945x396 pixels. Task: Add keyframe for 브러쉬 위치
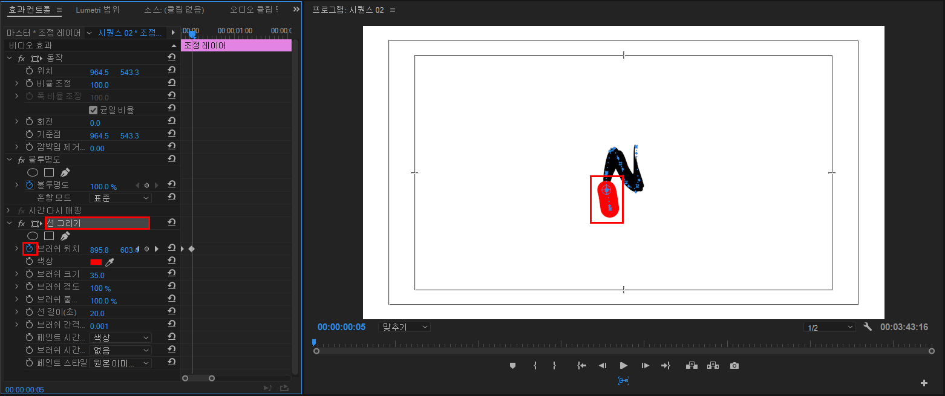[x=146, y=248]
